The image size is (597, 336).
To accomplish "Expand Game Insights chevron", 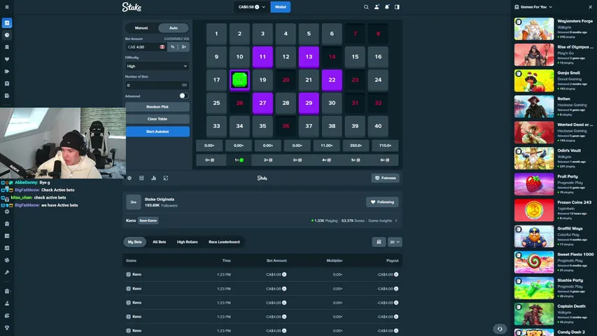I will (396, 220).
